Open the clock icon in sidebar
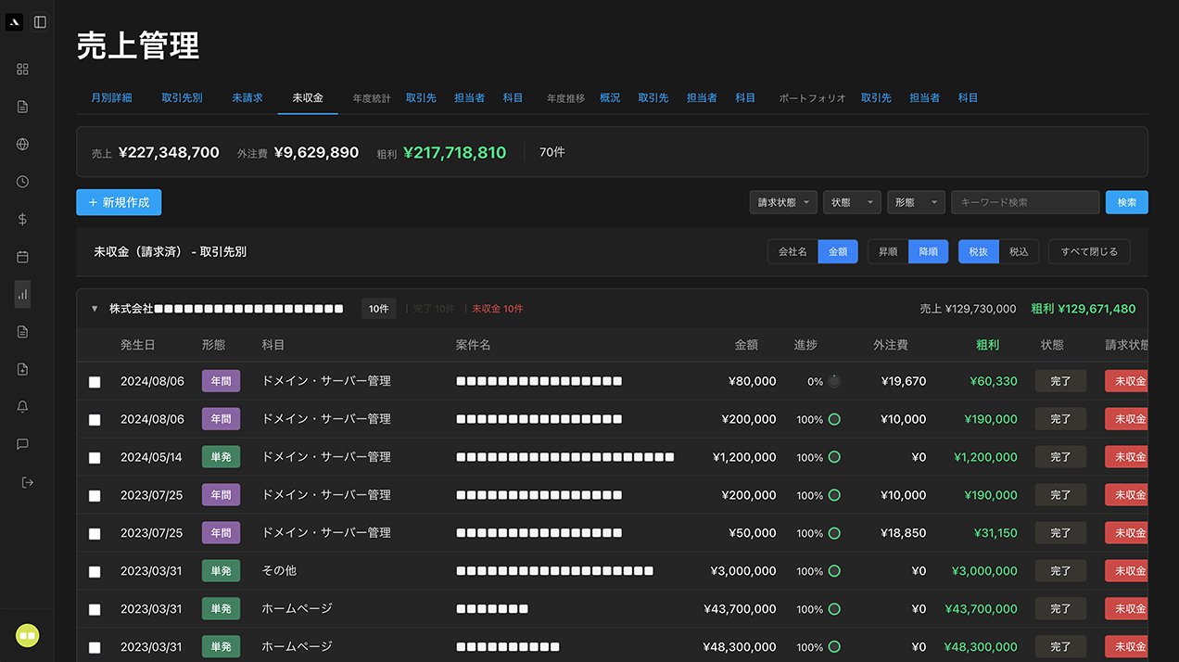The height and width of the screenshot is (662, 1179). click(23, 182)
